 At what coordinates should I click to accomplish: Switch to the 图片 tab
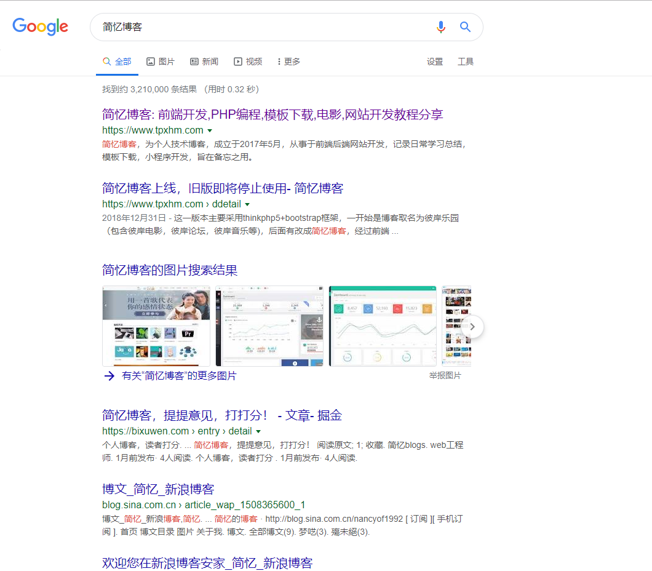pyautogui.click(x=161, y=62)
